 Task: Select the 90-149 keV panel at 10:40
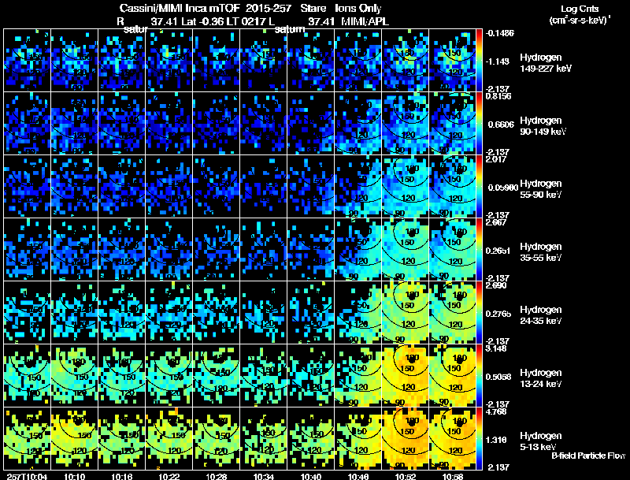click(310, 124)
